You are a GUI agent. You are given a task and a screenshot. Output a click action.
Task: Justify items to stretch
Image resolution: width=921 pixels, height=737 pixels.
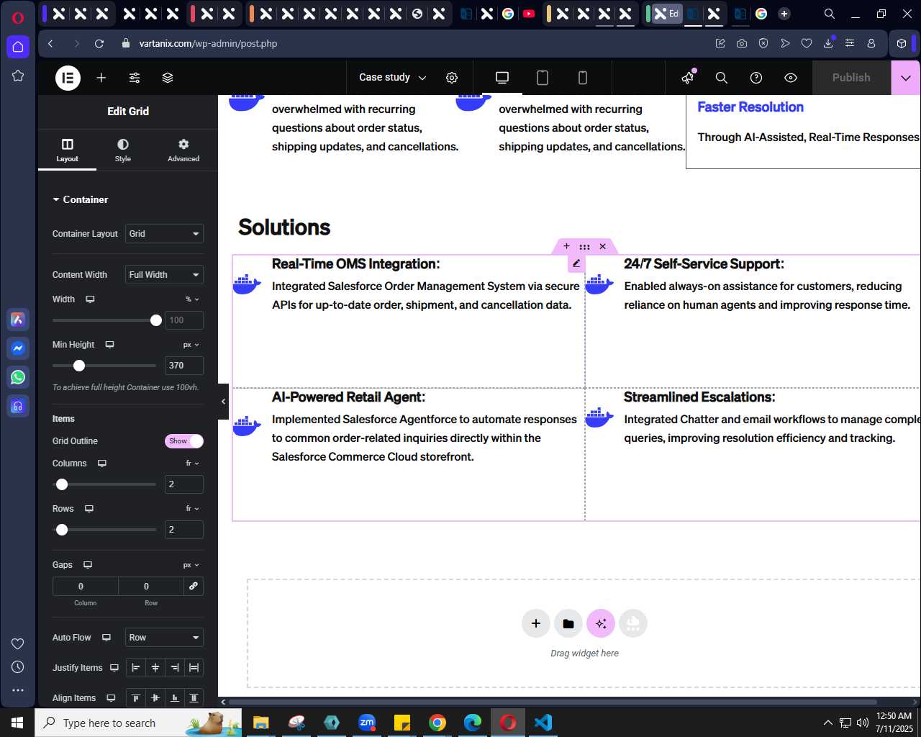coord(194,668)
